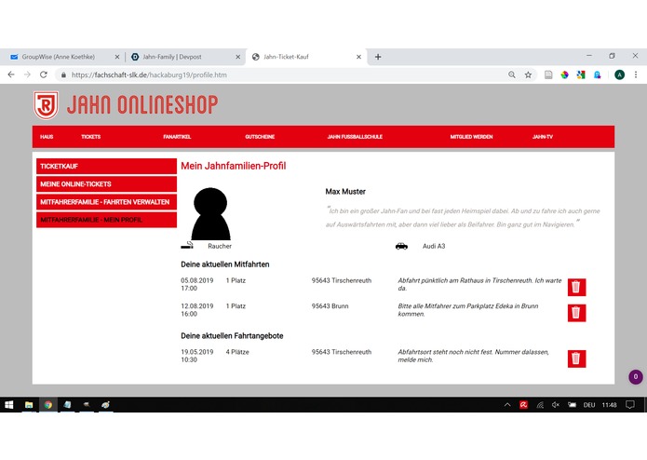The image size is (647, 460).
Task: Open the zoom magnifier in address bar
Action: (x=512, y=74)
